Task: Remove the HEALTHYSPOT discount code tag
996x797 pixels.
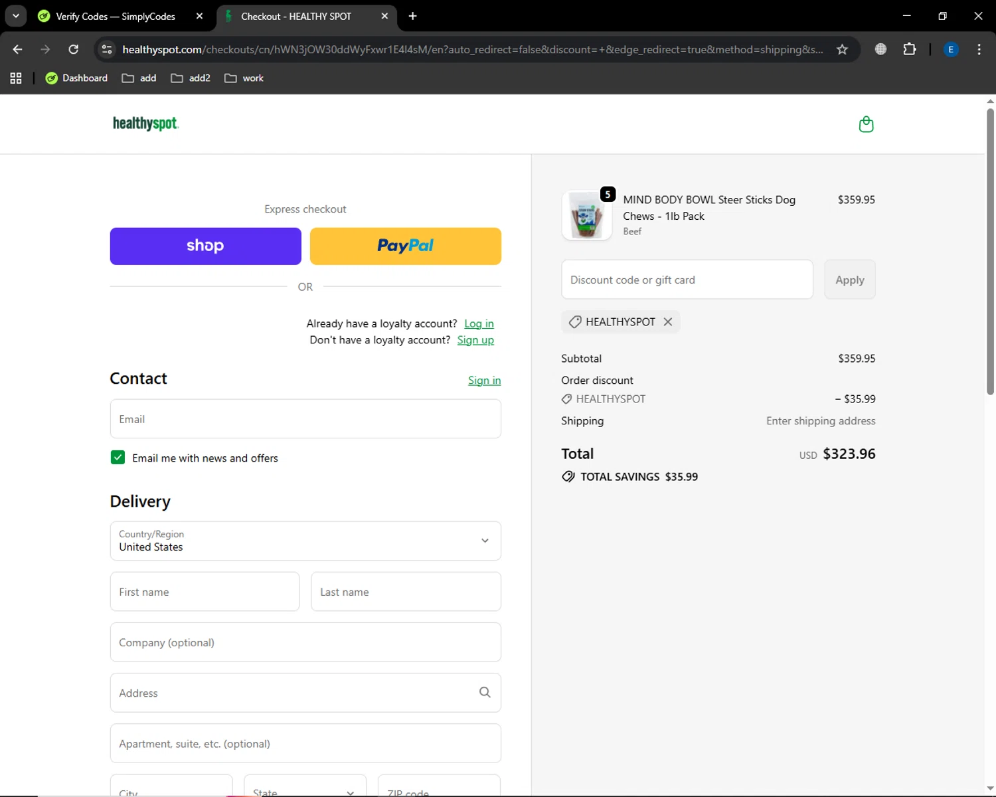Action: [668, 321]
